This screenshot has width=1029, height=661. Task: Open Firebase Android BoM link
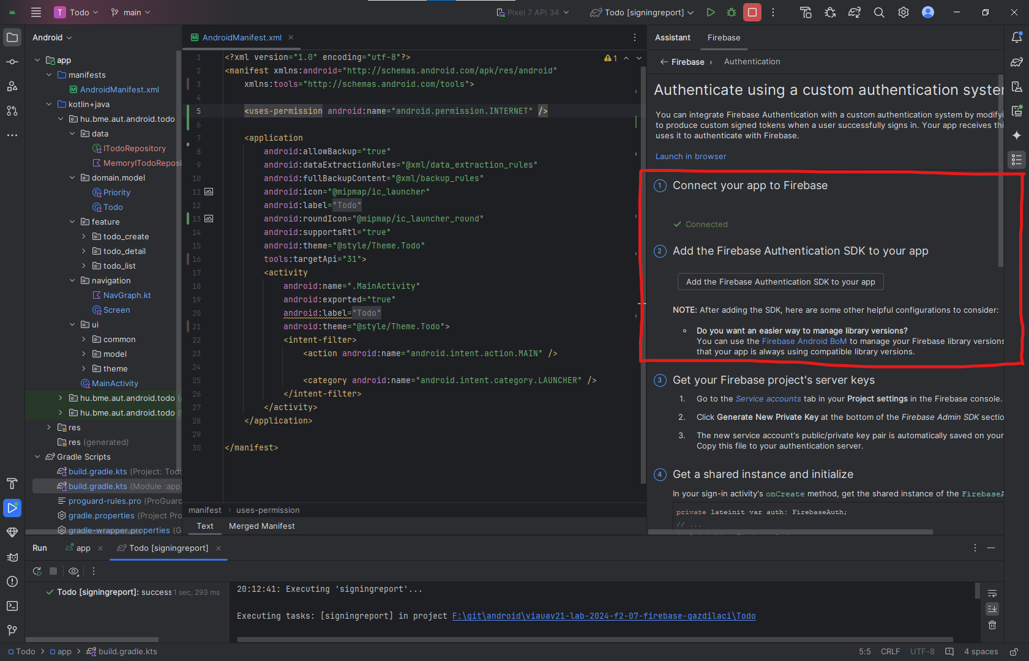coord(804,341)
